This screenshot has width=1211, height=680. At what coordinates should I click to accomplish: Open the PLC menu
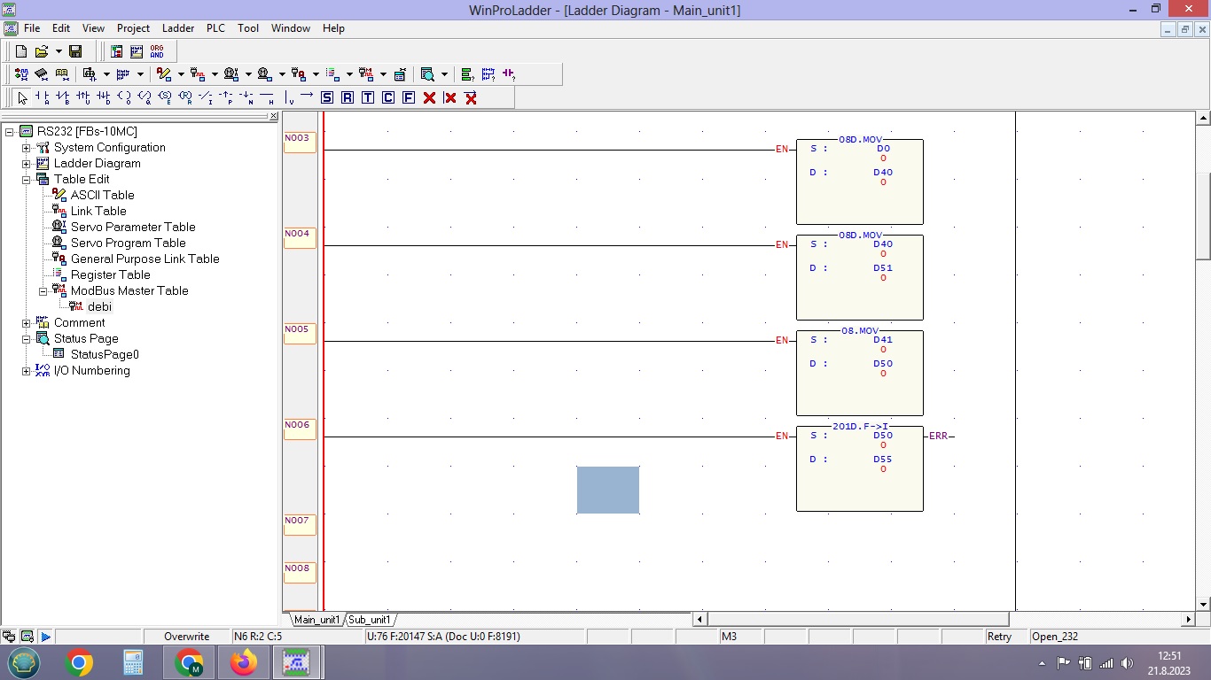(x=215, y=28)
